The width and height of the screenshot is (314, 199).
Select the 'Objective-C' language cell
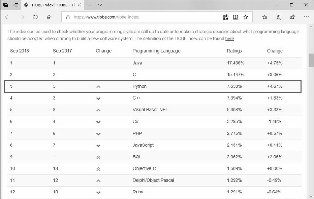coord(144,168)
